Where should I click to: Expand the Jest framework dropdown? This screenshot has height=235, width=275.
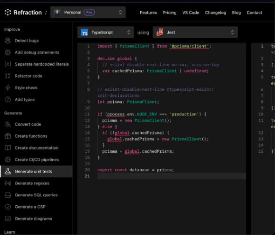click(x=195, y=33)
